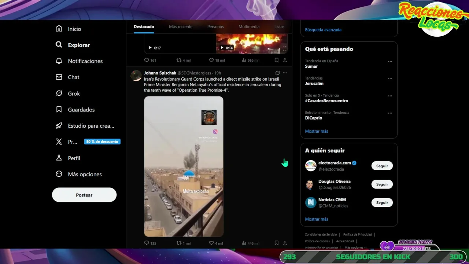Share the Johann Spischak post

point(285,243)
